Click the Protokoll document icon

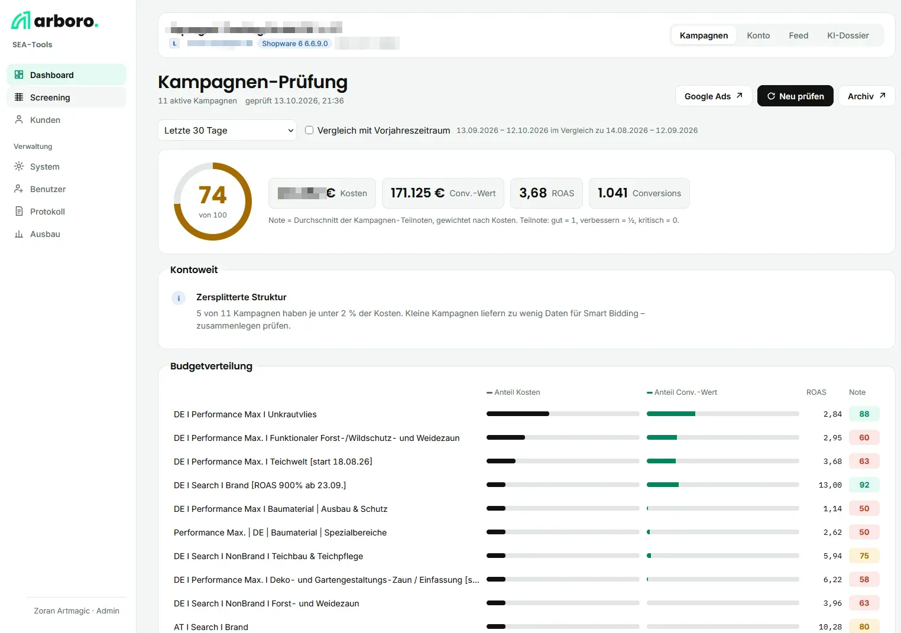pyautogui.click(x=19, y=212)
